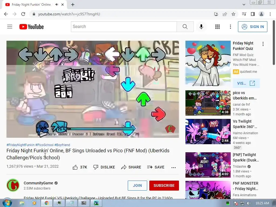
Task: Click the Tridashie channel name
Action: [240, 167]
